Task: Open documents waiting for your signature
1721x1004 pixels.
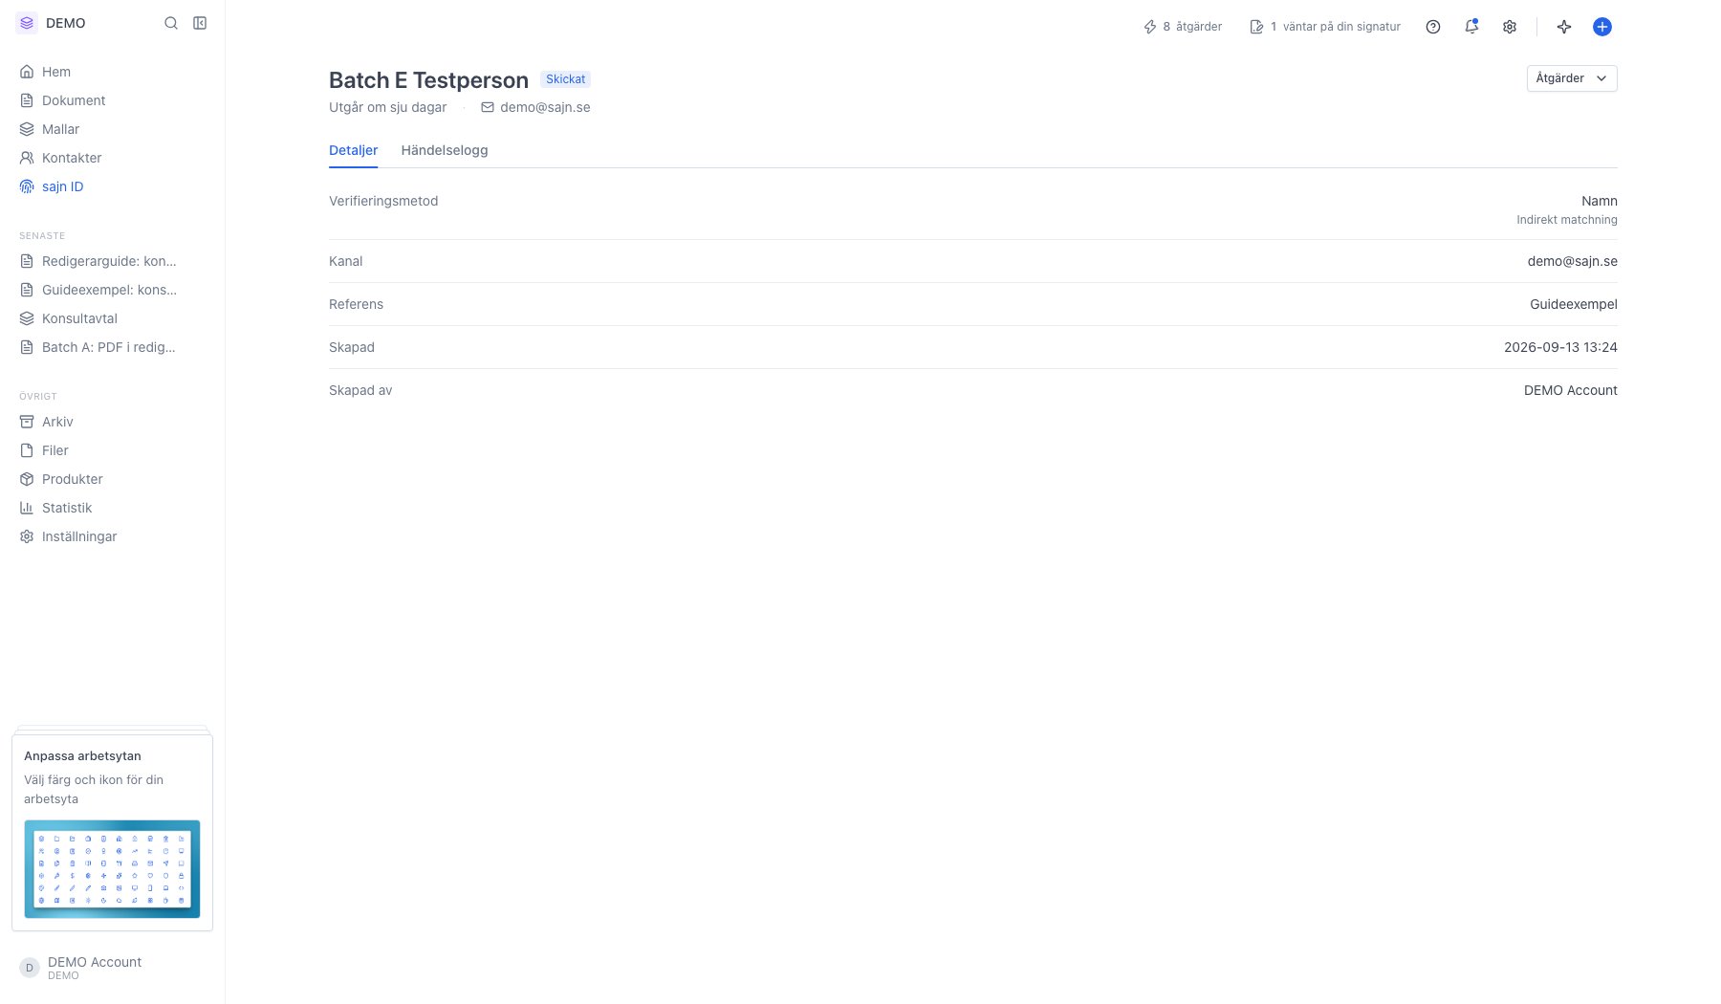Action: pos(1325,27)
